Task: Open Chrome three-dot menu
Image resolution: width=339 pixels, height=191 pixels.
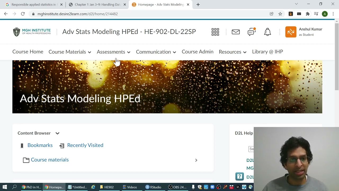Action: (333, 14)
